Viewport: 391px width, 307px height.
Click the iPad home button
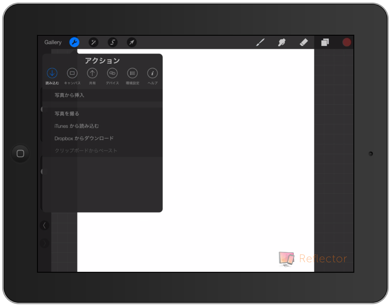(x=20, y=153)
